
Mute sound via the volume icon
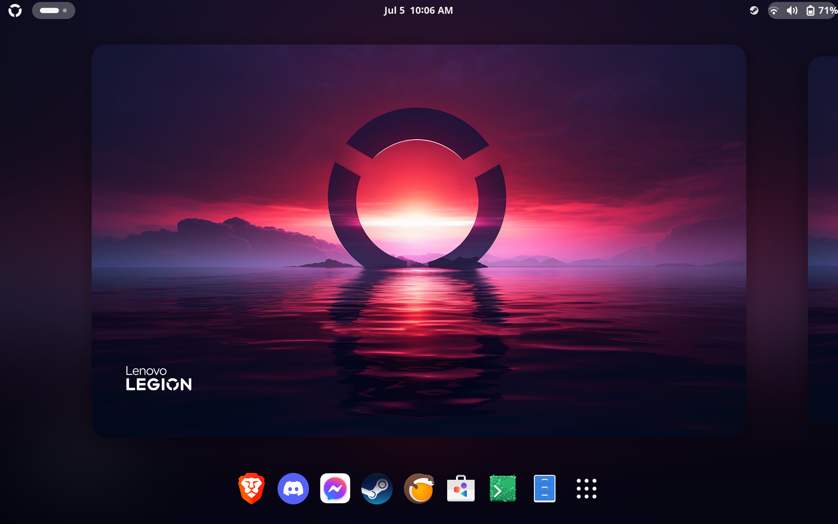click(792, 10)
